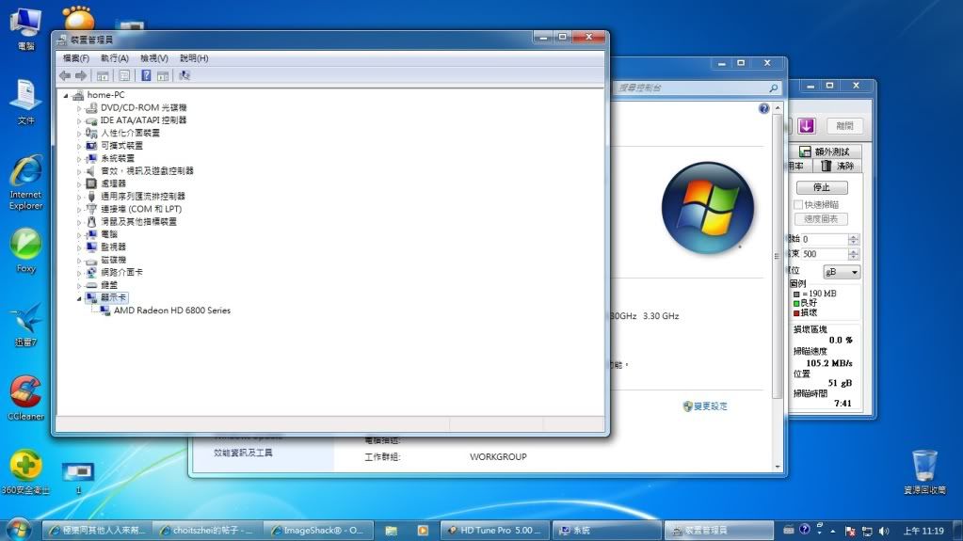The image size is (963, 541).
Task: Open the gB unit dropdown in HD Tune
Action: 843,272
